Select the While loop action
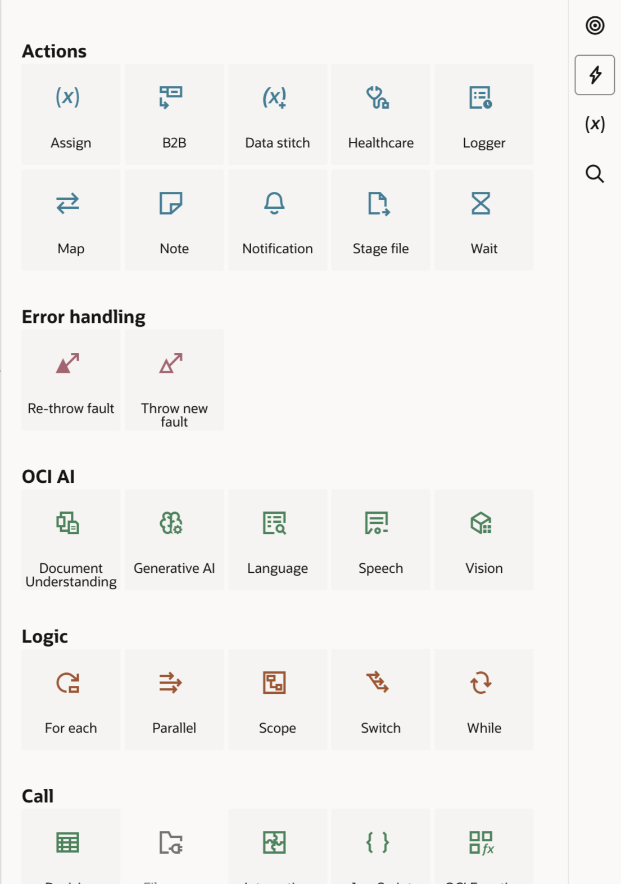621x884 pixels. (x=484, y=699)
